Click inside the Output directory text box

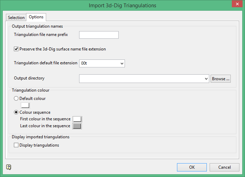tap(142, 79)
